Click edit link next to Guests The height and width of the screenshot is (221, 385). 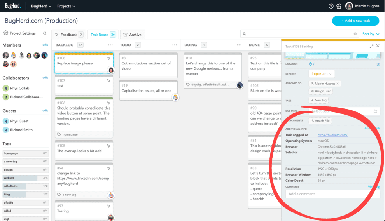click(x=45, y=110)
